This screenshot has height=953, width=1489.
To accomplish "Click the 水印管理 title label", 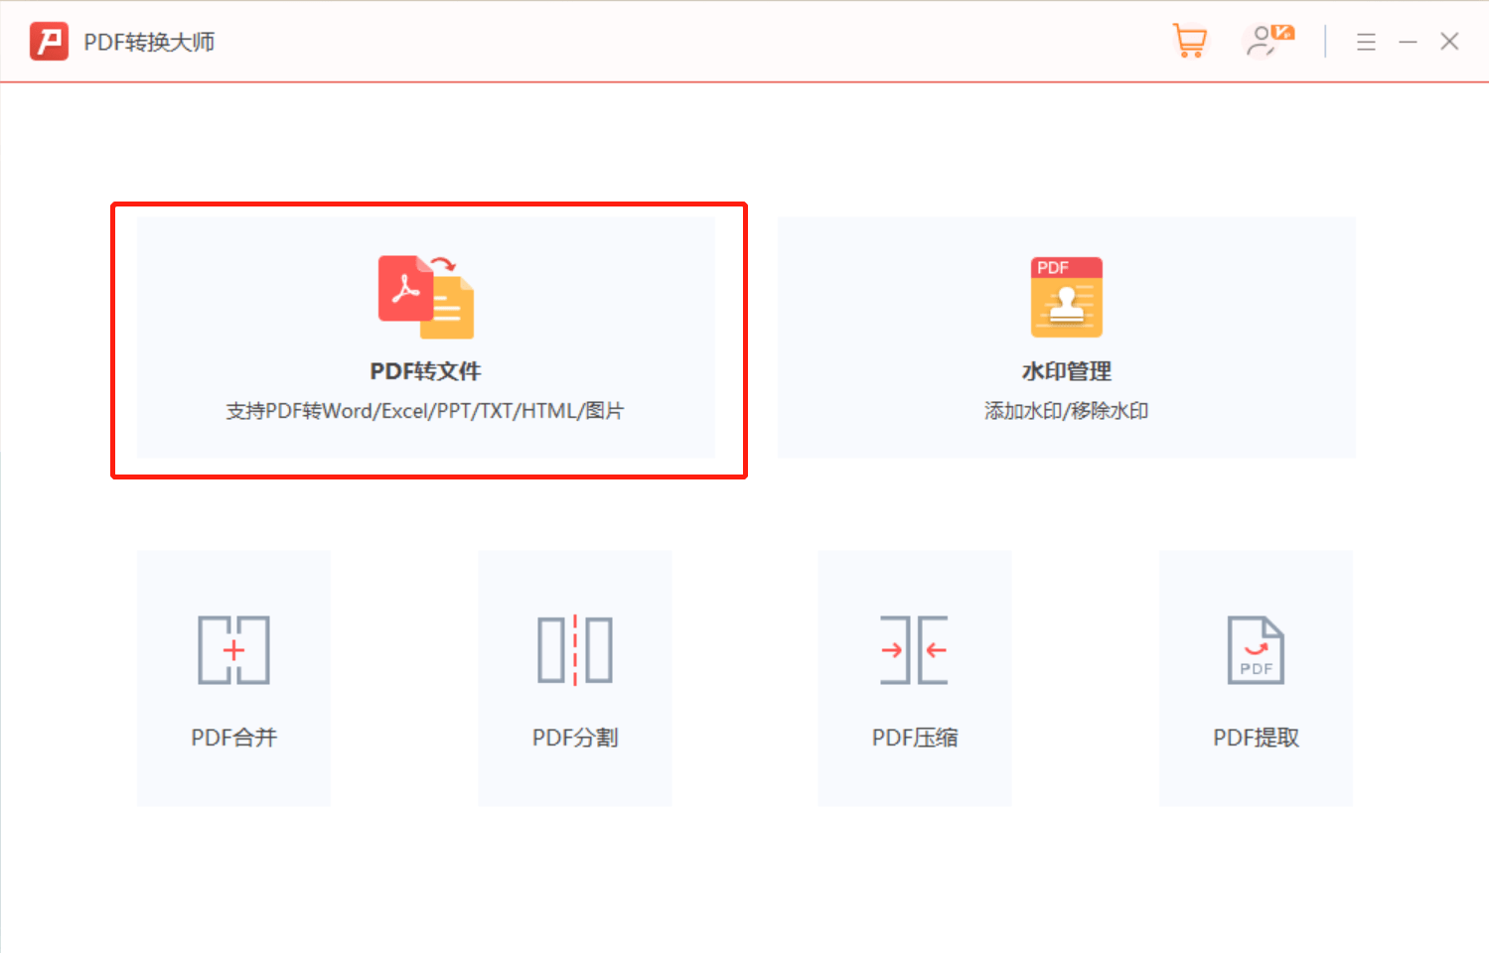I will click(1067, 371).
